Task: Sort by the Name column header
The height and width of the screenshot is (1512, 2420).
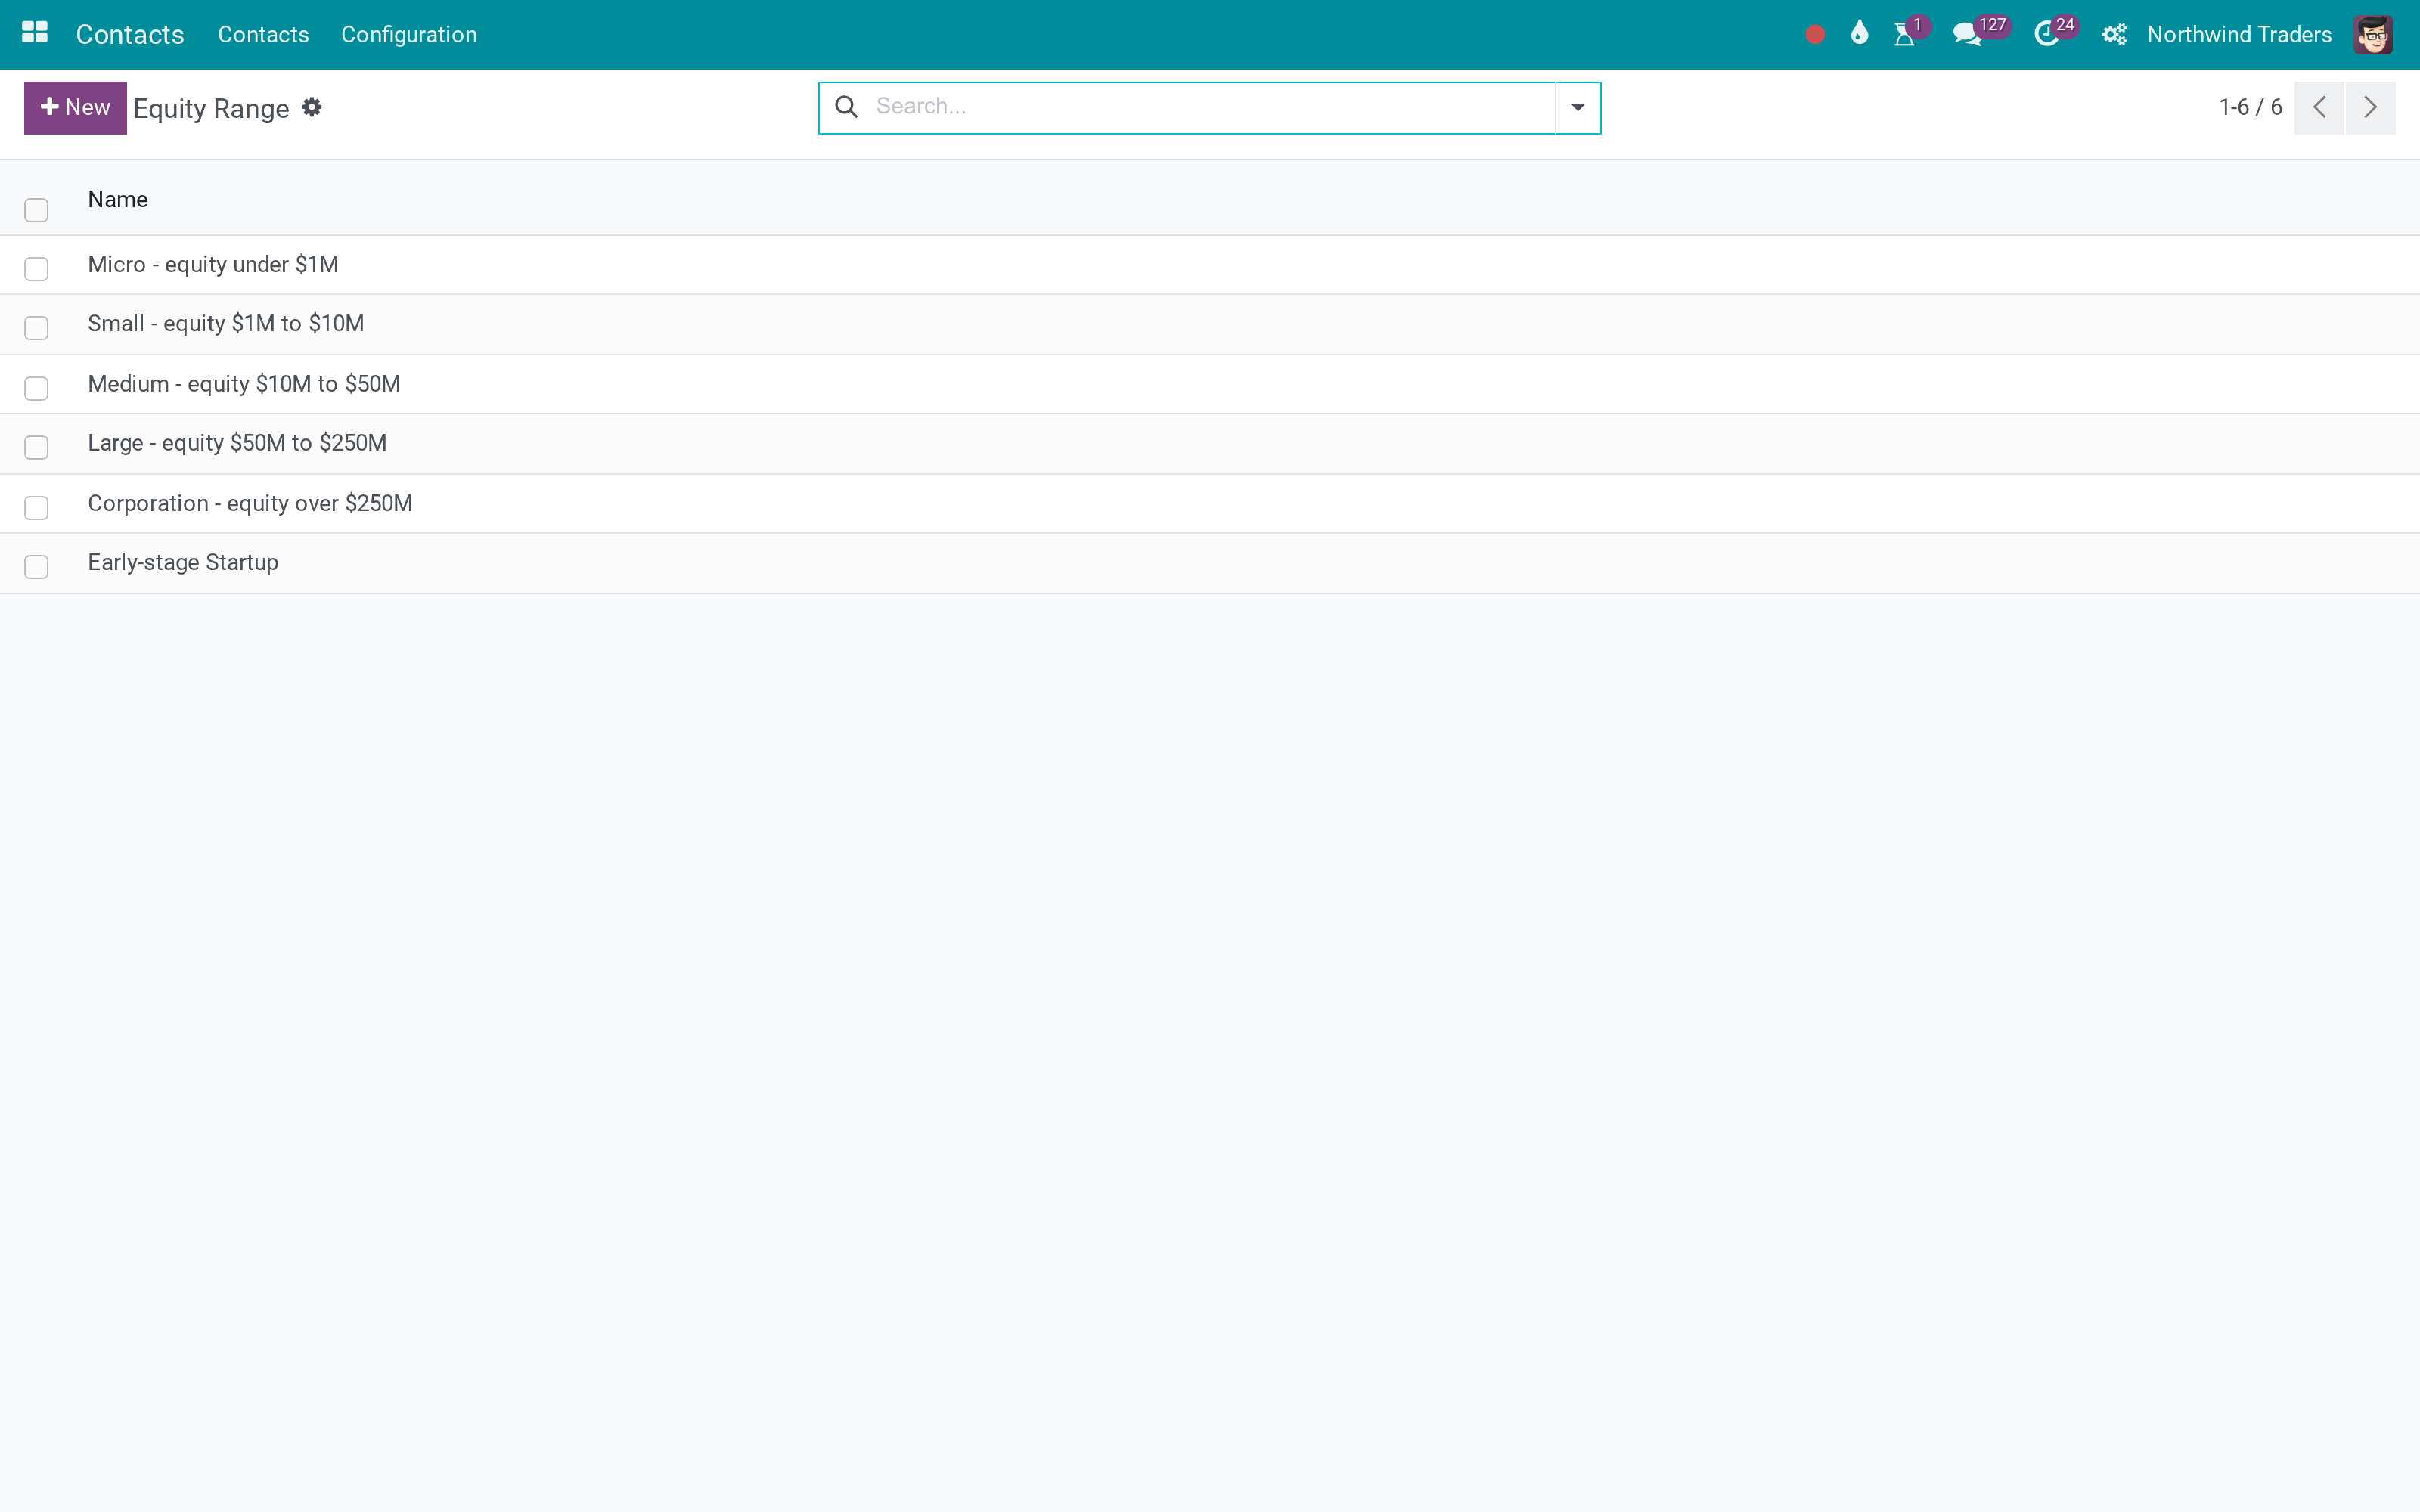Action: (x=118, y=199)
